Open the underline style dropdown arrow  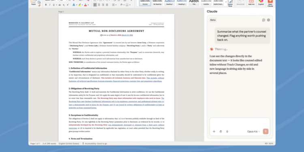[56, 5]
